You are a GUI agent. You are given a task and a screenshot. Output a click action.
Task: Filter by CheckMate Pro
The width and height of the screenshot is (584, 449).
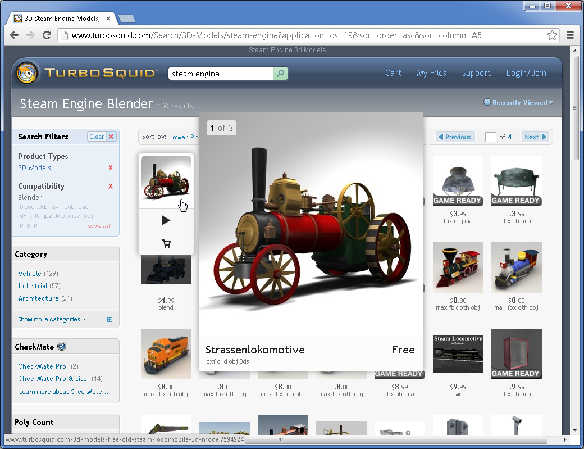point(42,366)
